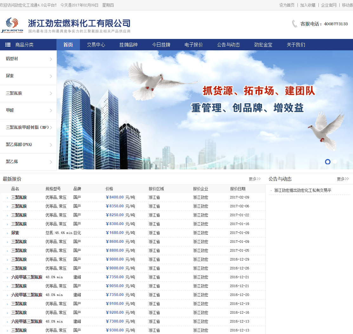Open announcement 浙江劲宏推出劲宏化工私有交易平
The height and width of the screenshot is (334, 353).
(303, 190)
